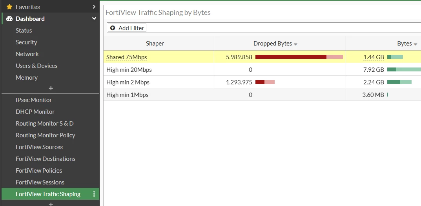Click the dropped bytes bar for Shared 75Mbps
421x206 pixels.
pos(299,57)
